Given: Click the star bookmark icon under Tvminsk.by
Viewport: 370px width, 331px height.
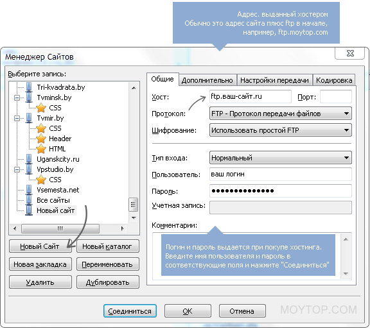Looking at the screenshot, I should 41,108.
